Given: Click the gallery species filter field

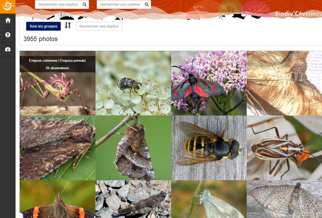Looking at the screenshot, I should tap(99, 26).
